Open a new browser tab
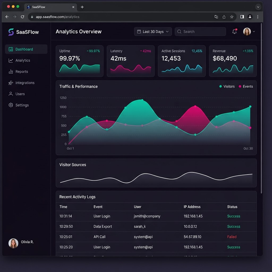This screenshot has height=272, width=272. 82,7
